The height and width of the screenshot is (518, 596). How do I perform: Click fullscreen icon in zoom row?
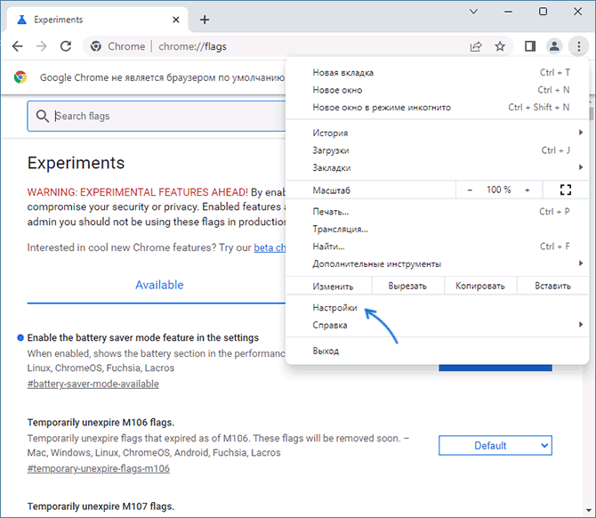(x=565, y=190)
